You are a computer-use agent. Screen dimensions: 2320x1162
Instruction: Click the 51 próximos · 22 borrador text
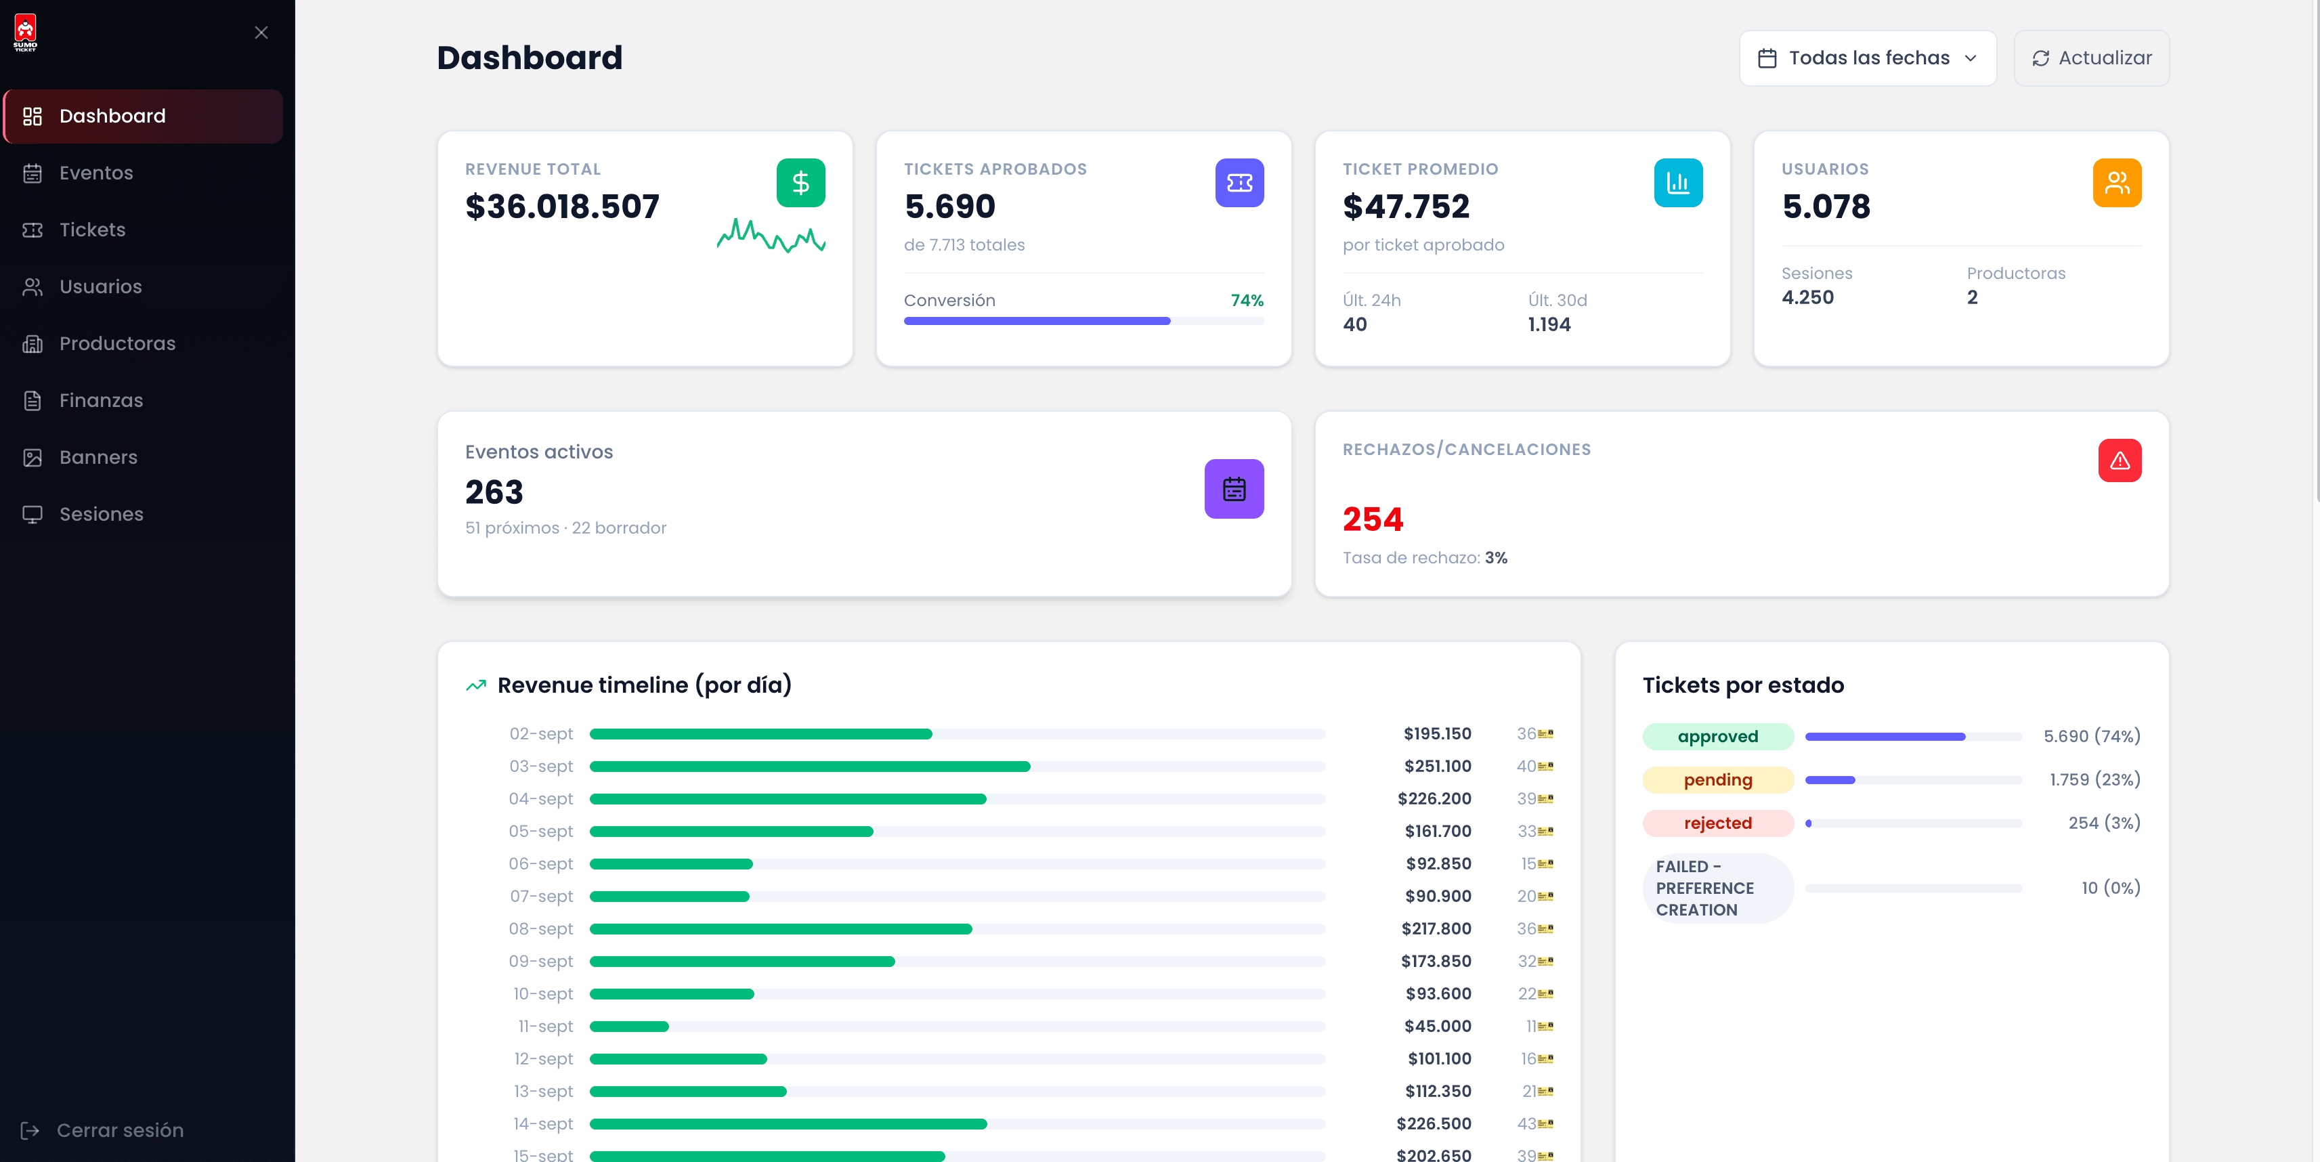pos(565,528)
